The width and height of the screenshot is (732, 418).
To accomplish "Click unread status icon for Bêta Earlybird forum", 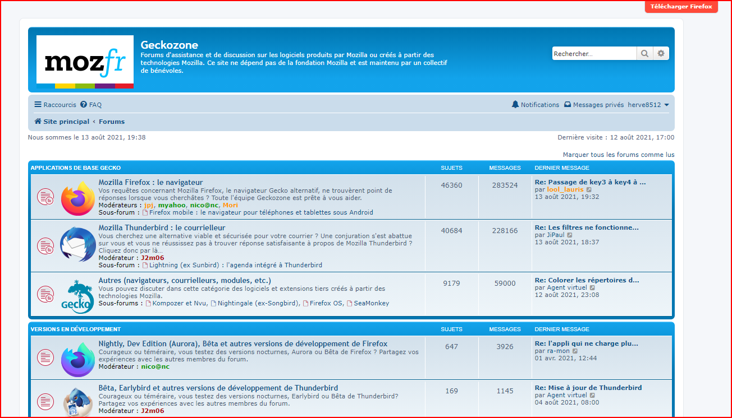I will (x=45, y=401).
